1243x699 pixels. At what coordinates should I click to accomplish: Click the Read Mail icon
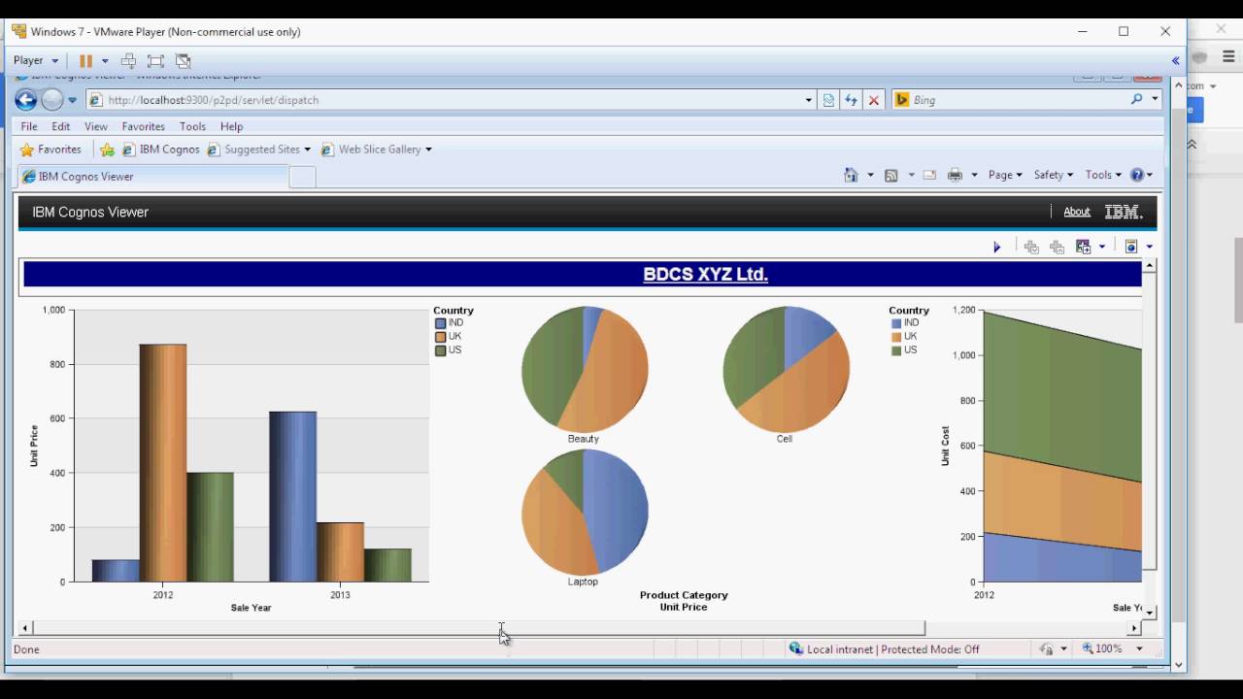pos(929,175)
